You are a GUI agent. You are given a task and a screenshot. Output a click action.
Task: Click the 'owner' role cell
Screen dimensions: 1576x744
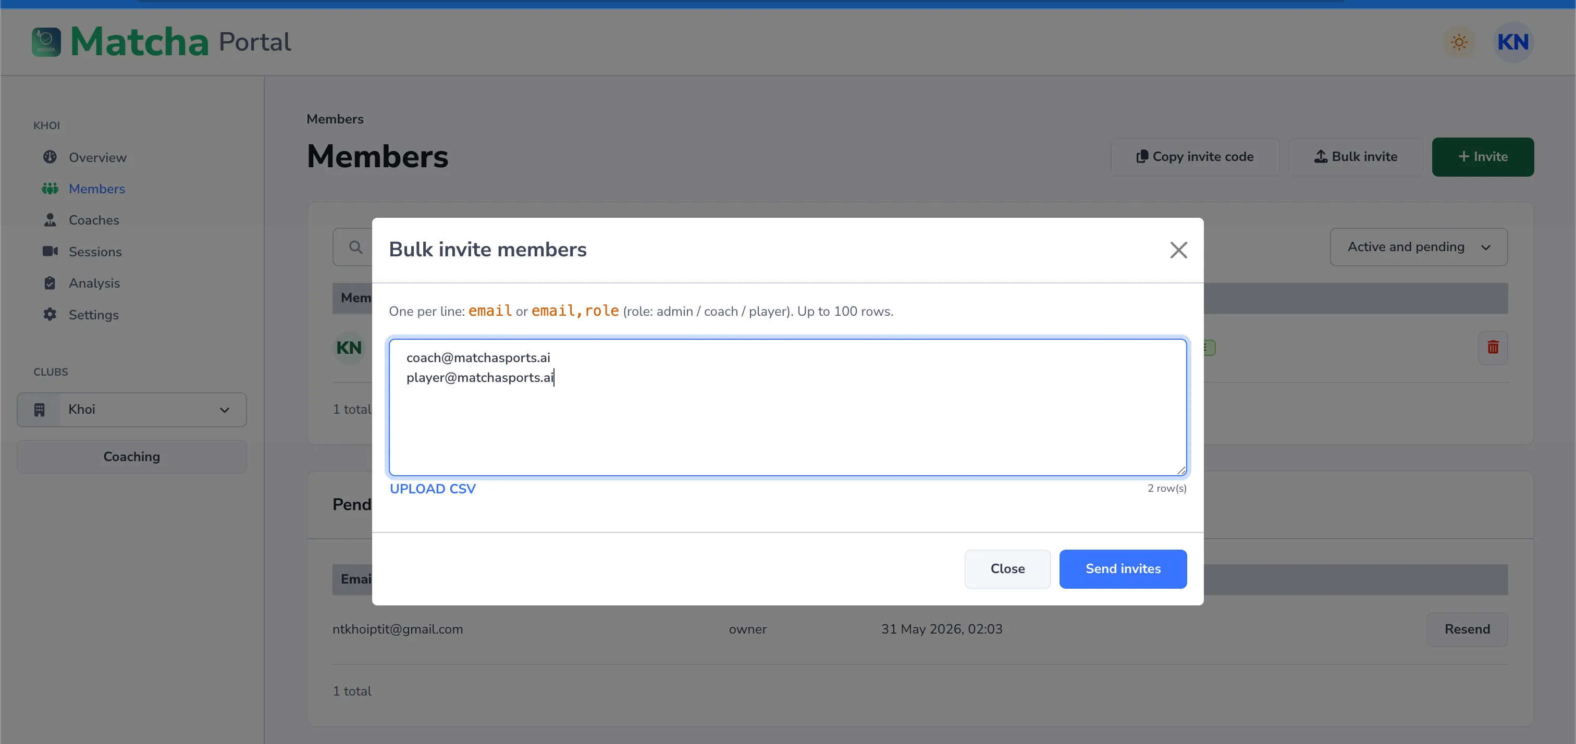[748, 629]
